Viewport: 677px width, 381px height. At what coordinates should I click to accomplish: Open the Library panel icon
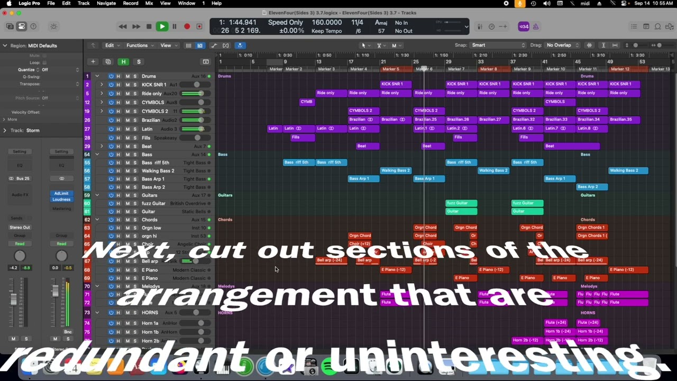pyautogui.click(x=10, y=26)
